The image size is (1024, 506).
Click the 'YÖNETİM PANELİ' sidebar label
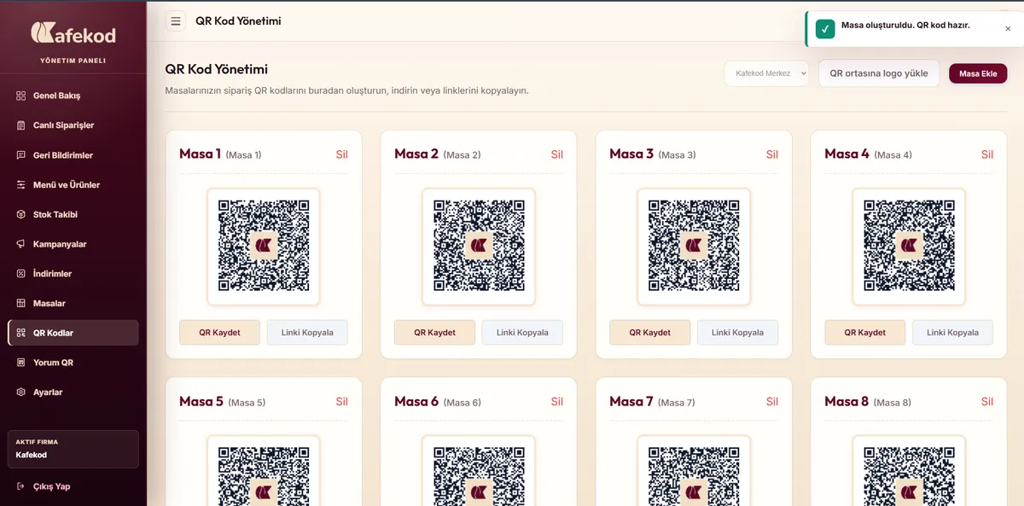73,61
